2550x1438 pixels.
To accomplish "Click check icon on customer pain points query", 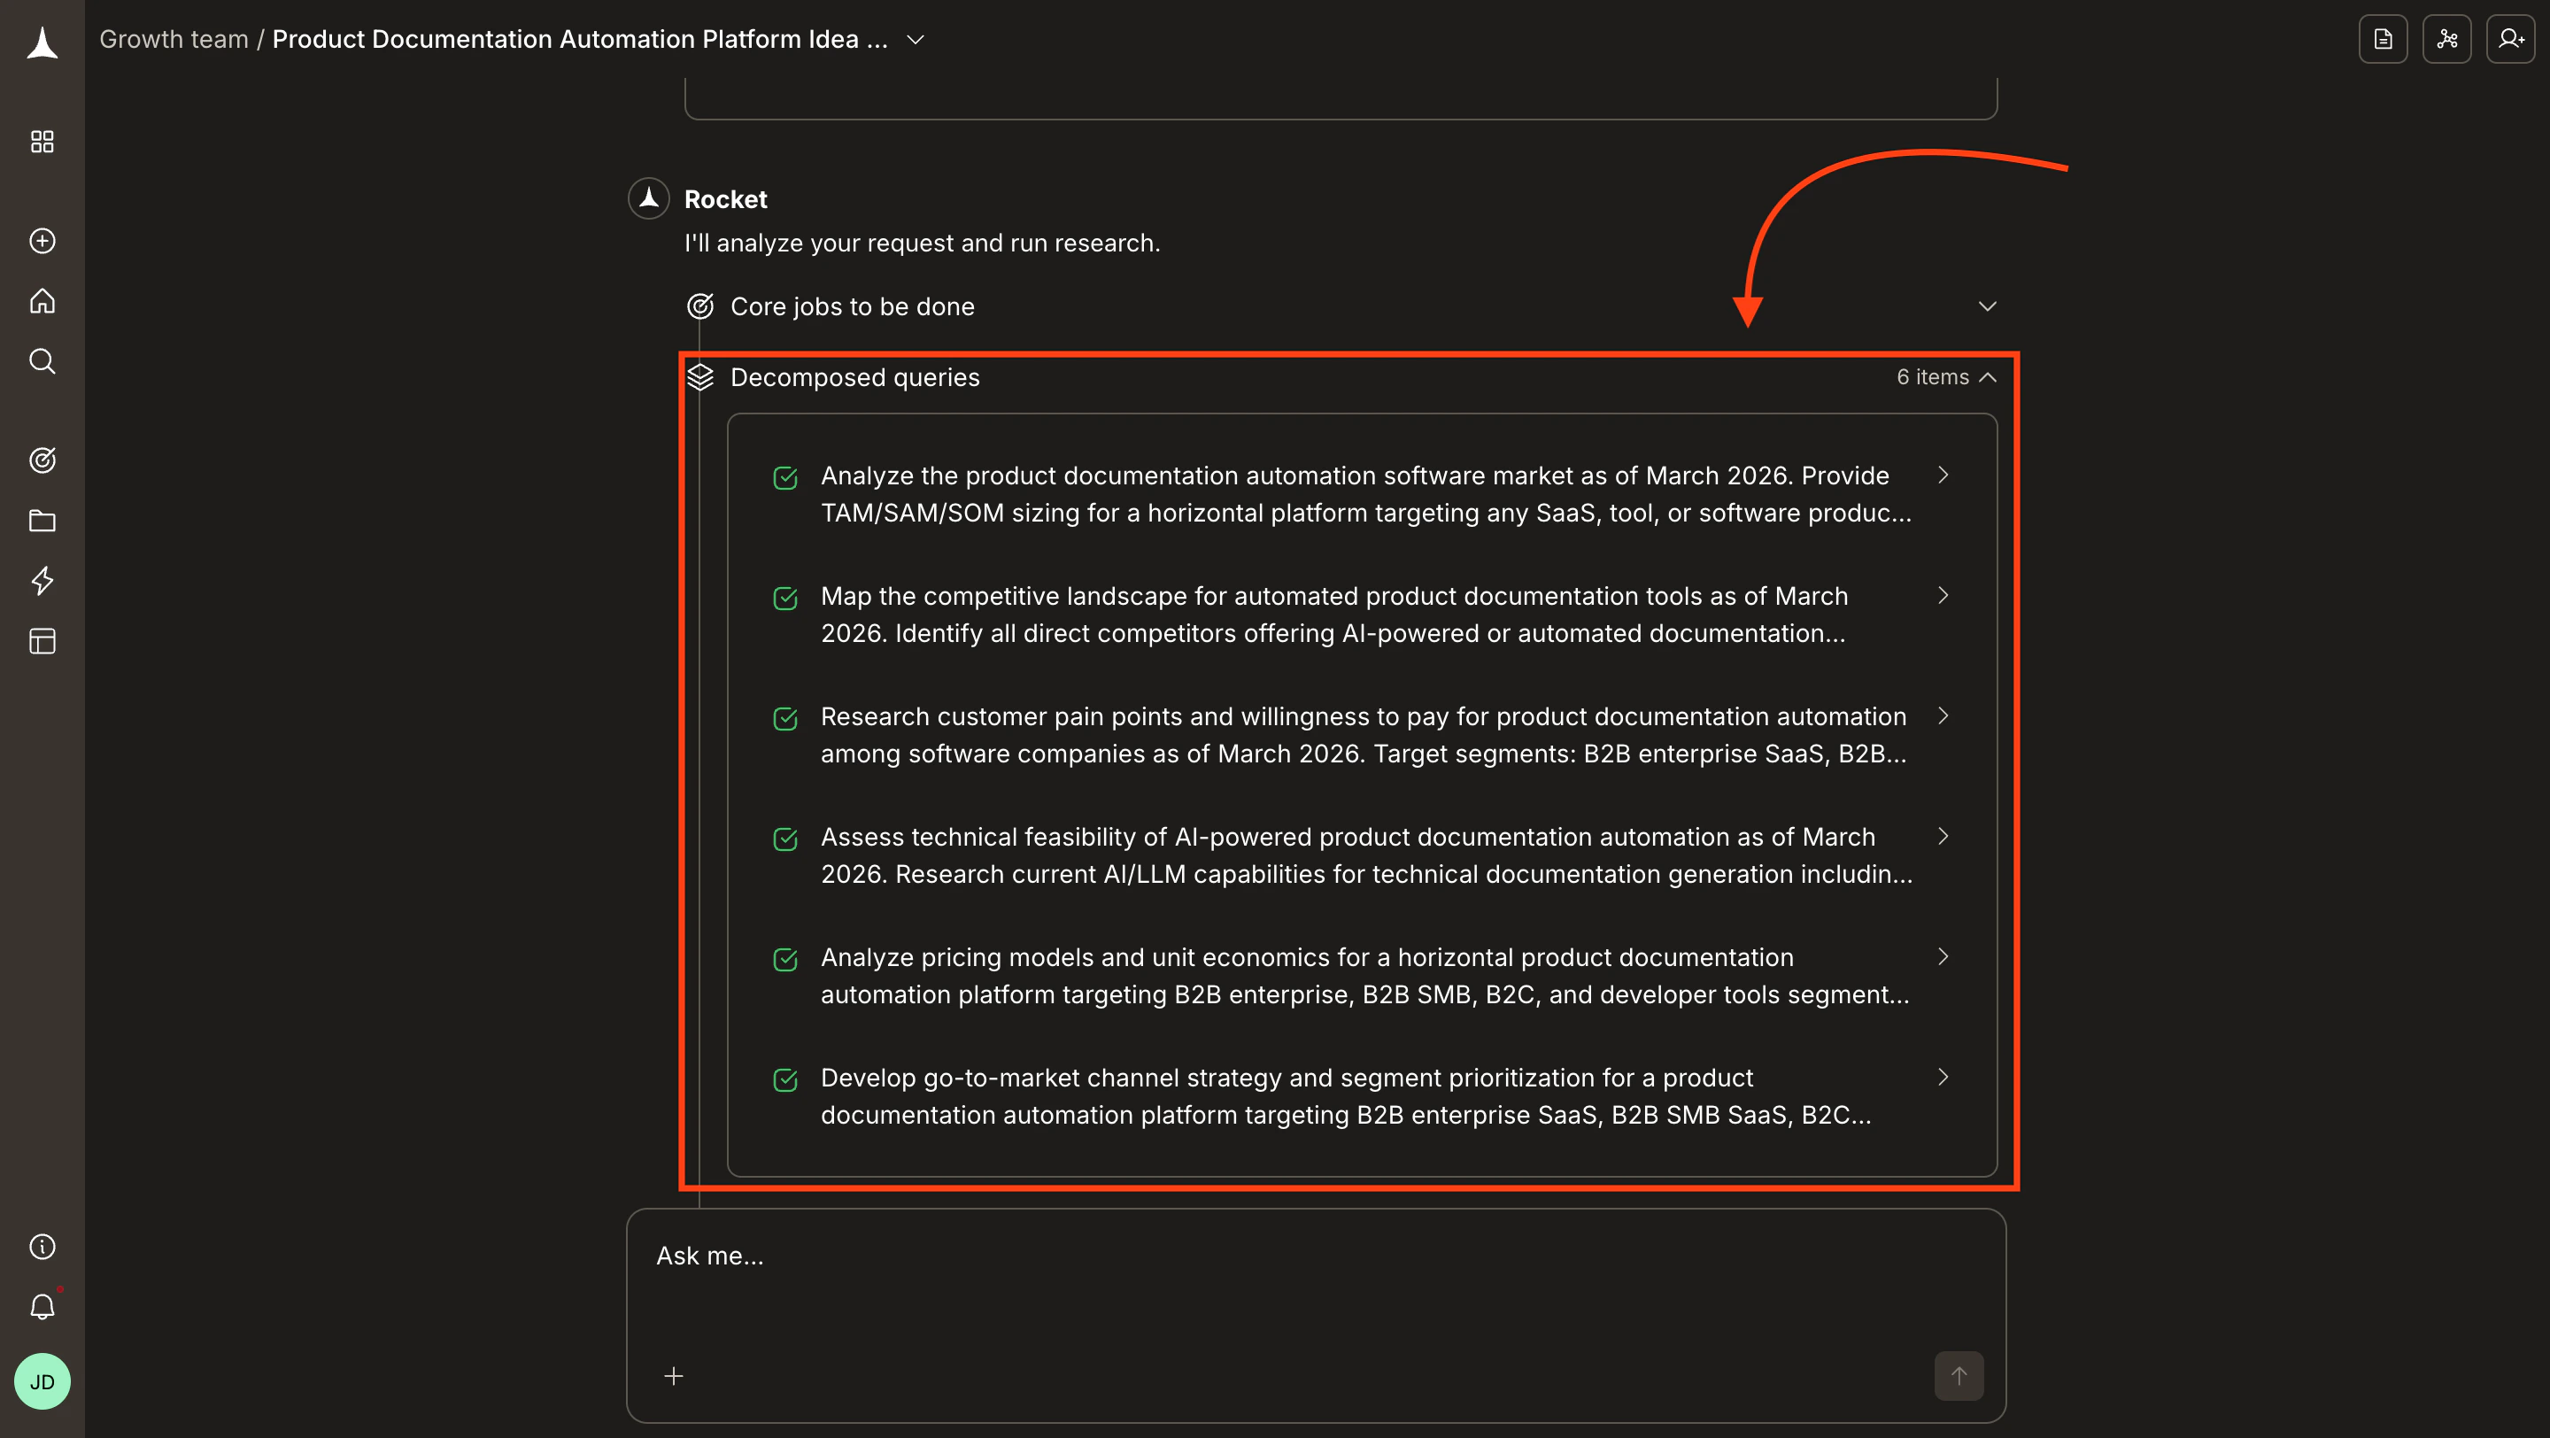I will [785, 720].
